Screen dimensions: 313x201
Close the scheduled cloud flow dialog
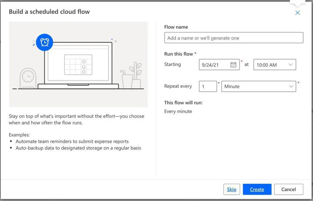(297, 13)
